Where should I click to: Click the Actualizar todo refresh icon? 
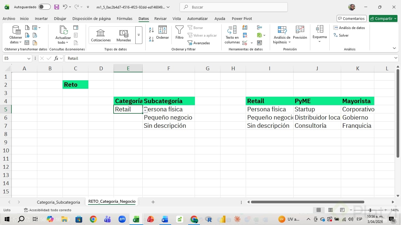pyautogui.click(x=63, y=30)
